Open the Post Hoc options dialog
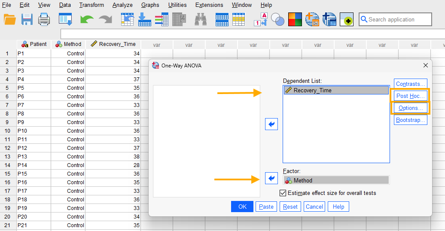The height and width of the screenshot is (231, 445). [410, 96]
